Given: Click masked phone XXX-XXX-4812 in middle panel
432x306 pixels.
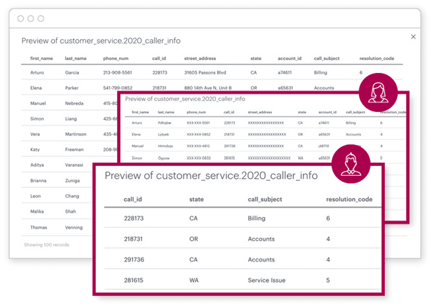Looking at the screenshot, I should click(198, 146).
